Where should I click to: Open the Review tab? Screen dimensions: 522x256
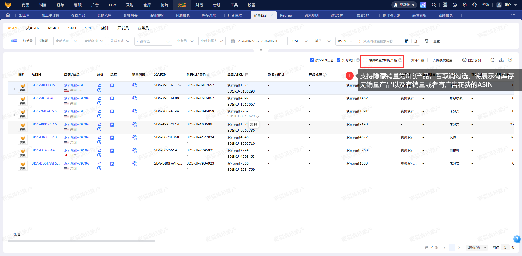click(286, 15)
